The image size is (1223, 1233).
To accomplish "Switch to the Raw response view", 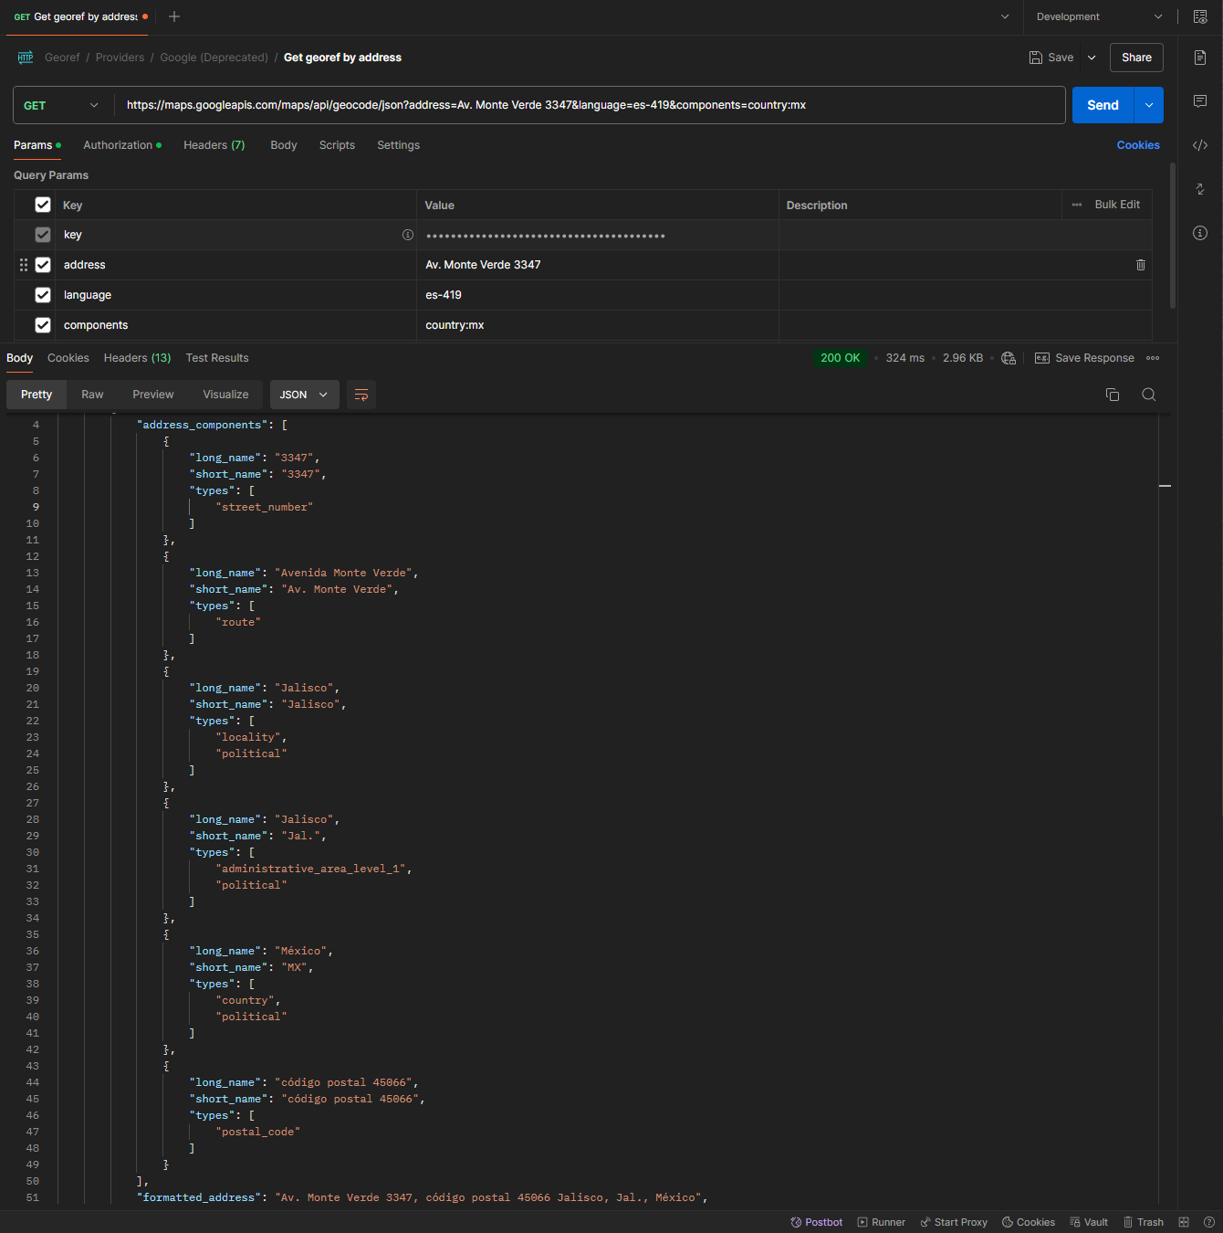I will (x=92, y=395).
